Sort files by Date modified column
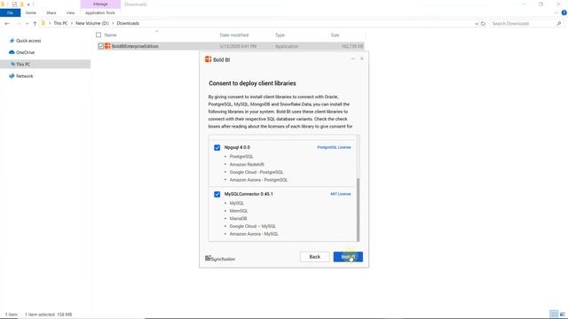Viewport: 568px width, 319px height. (234, 35)
